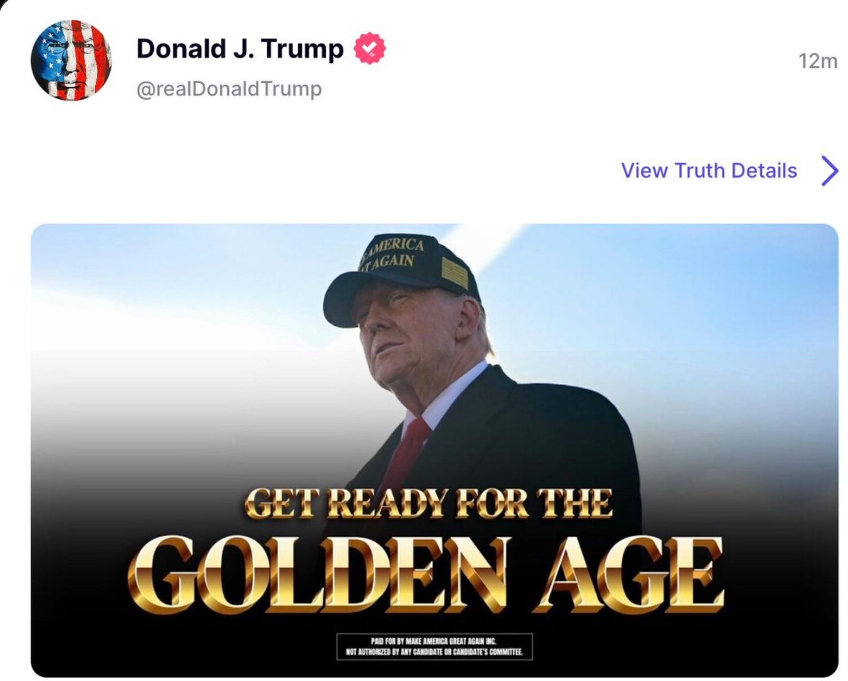Click the red verified badge checkmark

(369, 48)
